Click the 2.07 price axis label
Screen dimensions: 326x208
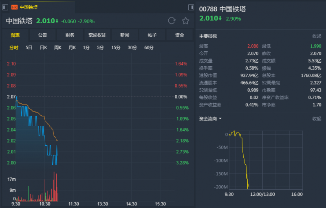pos(11,97)
